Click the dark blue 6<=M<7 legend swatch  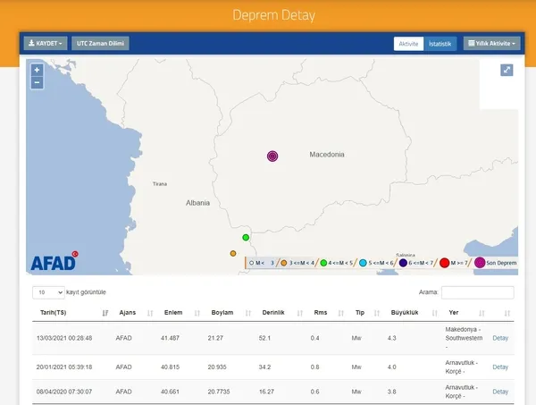404,263
